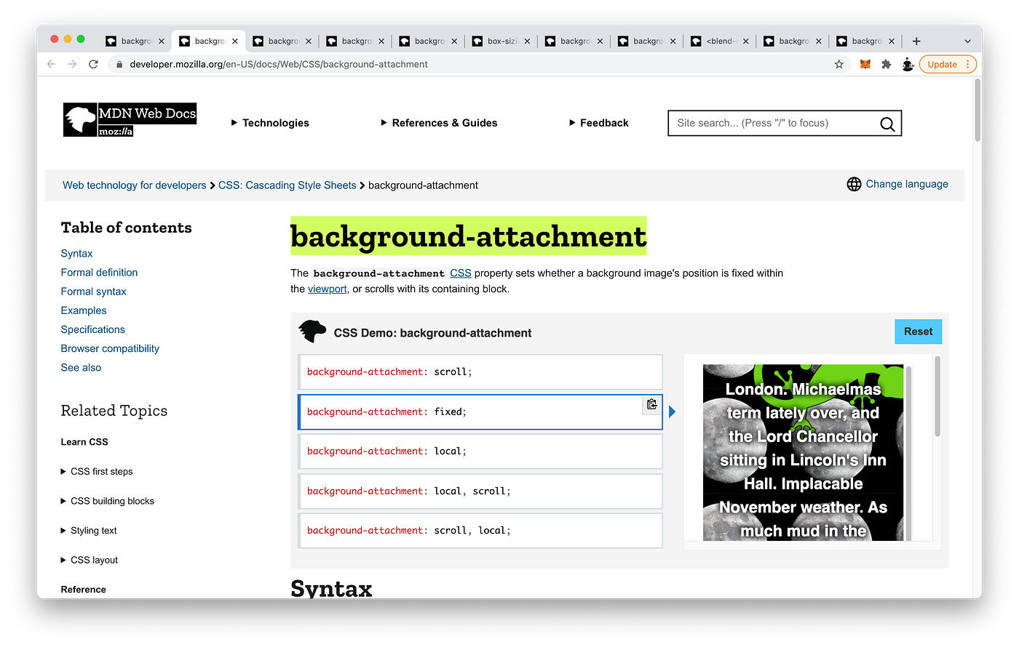The width and height of the screenshot is (1019, 647).
Task: Click the demo text box inner scrollbar
Action: point(908,452)
